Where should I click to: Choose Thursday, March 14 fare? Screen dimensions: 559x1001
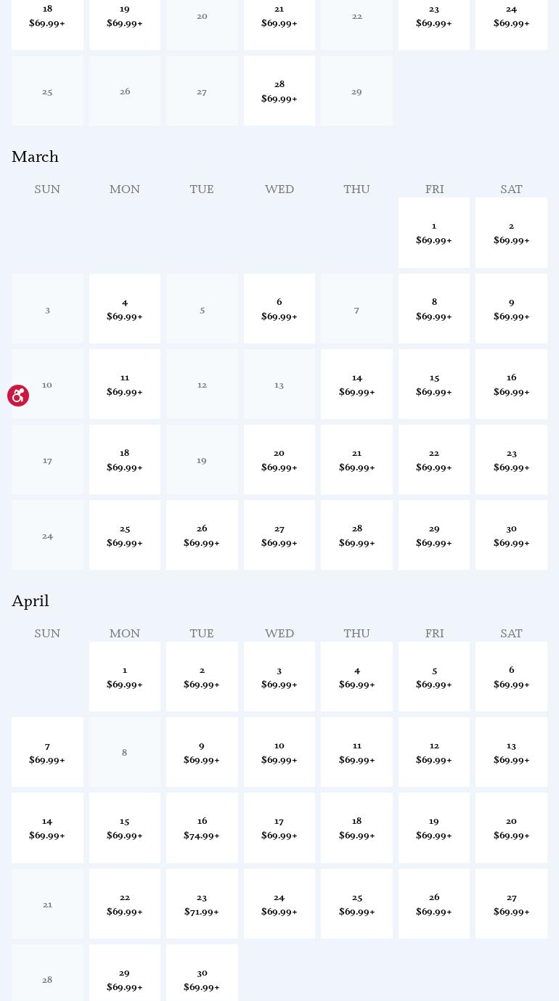point(356,385)
